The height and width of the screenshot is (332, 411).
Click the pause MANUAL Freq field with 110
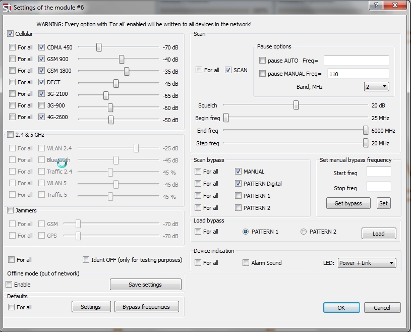(358, 74)
